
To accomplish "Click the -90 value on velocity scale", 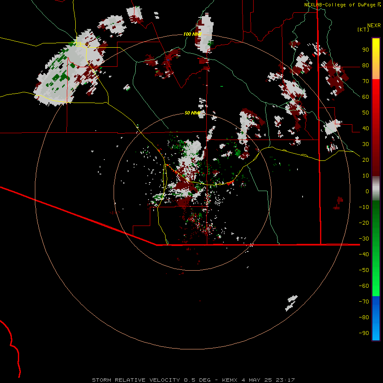I will [364, 333].
